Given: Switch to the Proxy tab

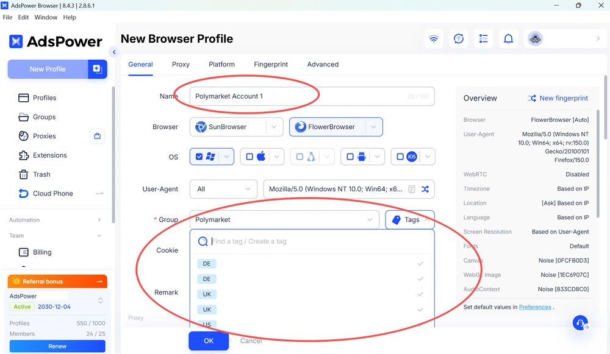Looking at the screenshot, I should click(181, 65).
